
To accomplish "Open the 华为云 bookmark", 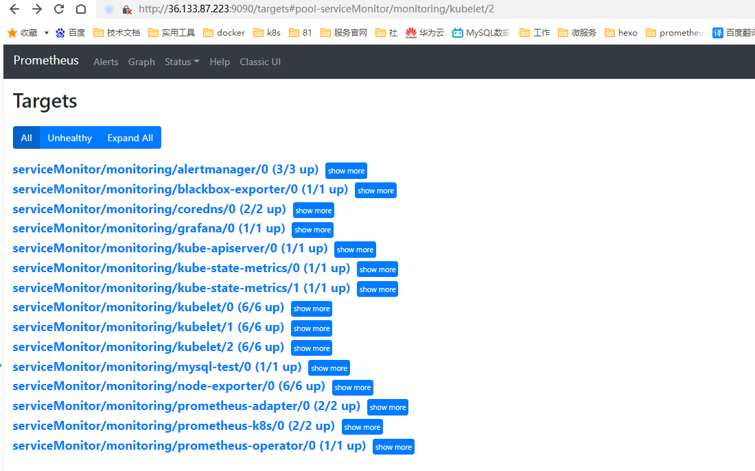I will [425, 33].
